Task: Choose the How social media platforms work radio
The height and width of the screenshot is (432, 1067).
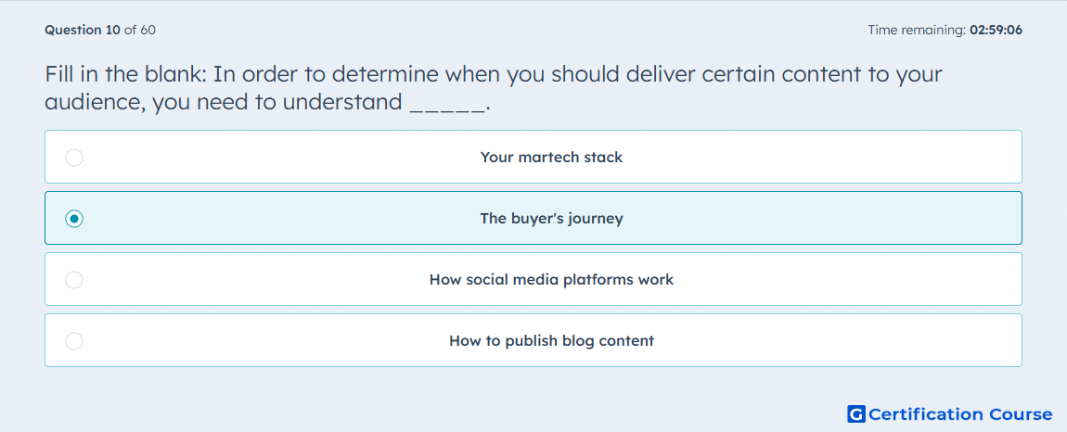Action: pyautogui.click(x=74, y=280)
